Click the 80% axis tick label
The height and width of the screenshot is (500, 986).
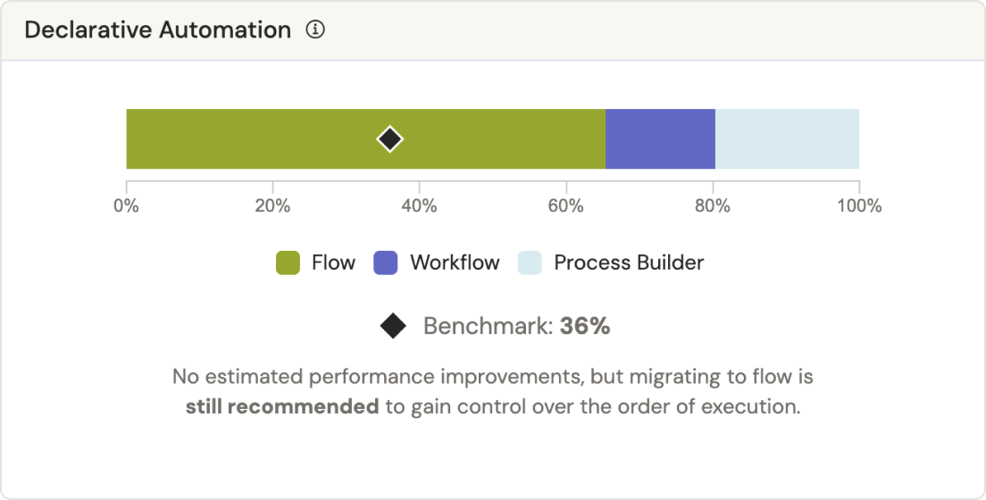tap(713, 206)
